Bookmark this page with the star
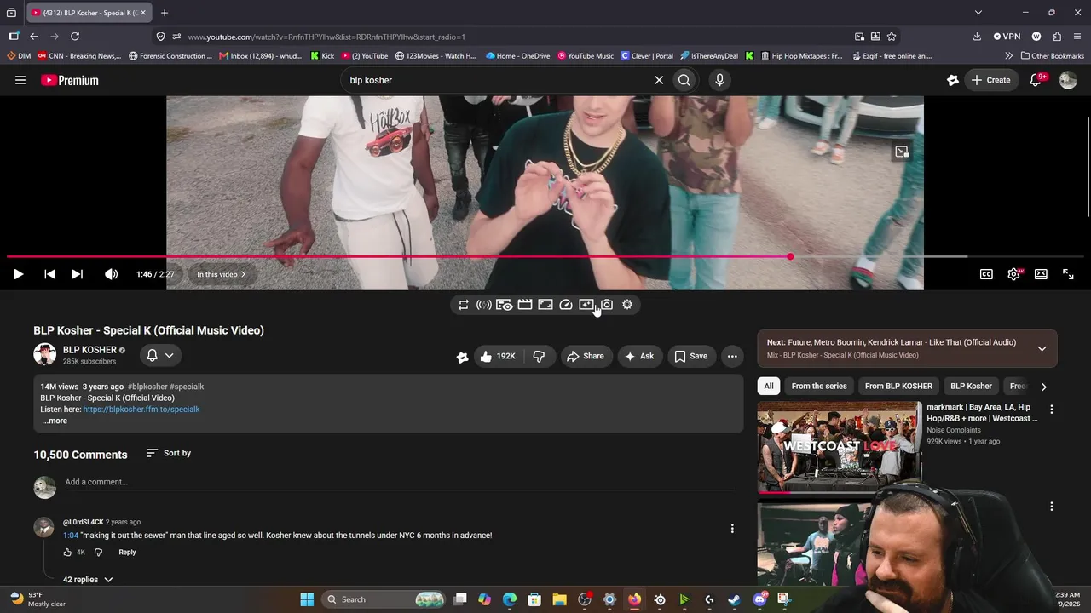The height and width of the screenshot is (613, 1091). (892, 37)
